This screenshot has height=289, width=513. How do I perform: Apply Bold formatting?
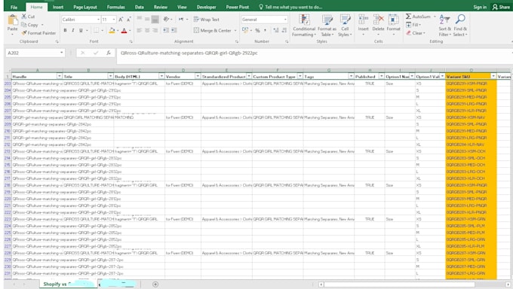[65, 30]
